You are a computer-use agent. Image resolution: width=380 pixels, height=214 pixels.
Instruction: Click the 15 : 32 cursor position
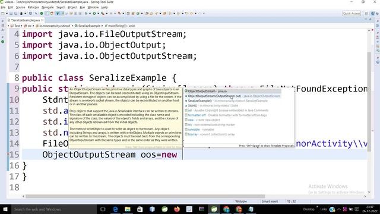tap(291, 202)
